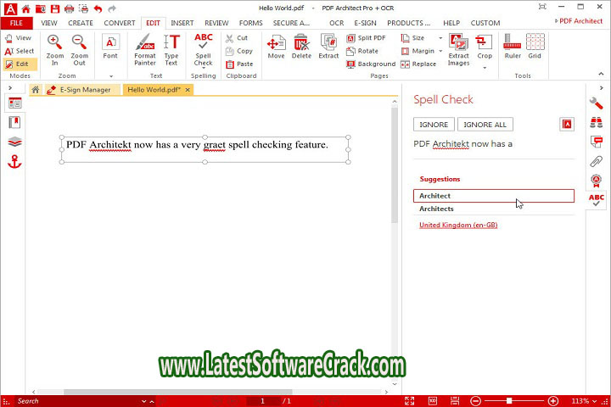Open the attachments paperclip panel
This screenshot has height=407, width=611.
coord(597,161)
